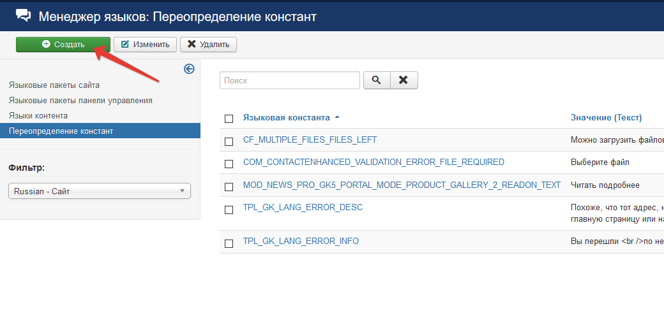Click the language manager speech bubbles icon
The width and height of the screenshot is (664, 323).
coord(23,15)
